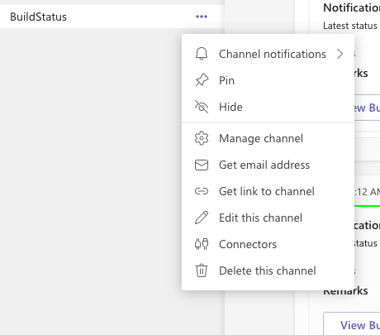Choose Pin from the context menu
380x335 pixels.
pyautogui.click(x=268, y=80)
